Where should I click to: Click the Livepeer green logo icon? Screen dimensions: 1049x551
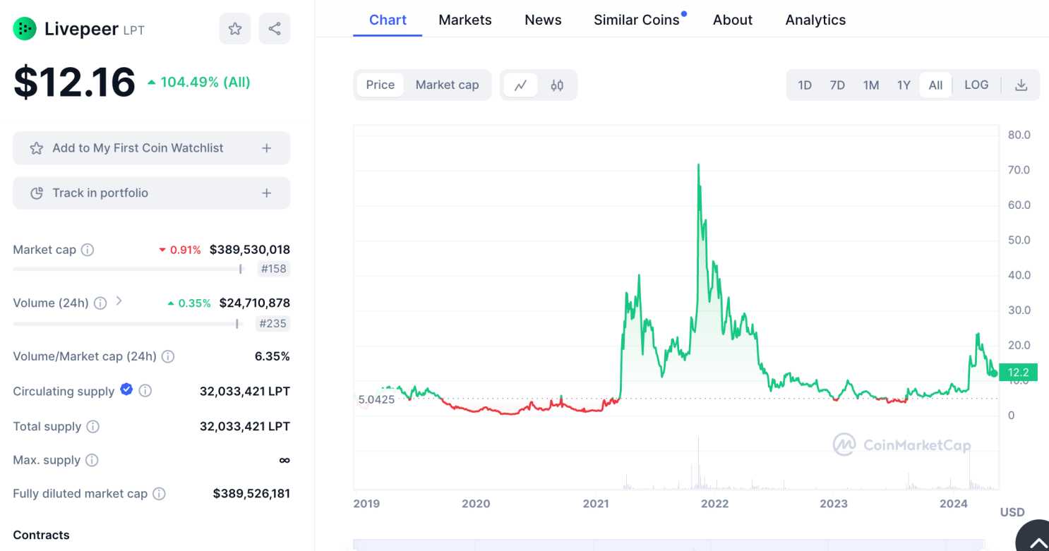pos(25,29)
